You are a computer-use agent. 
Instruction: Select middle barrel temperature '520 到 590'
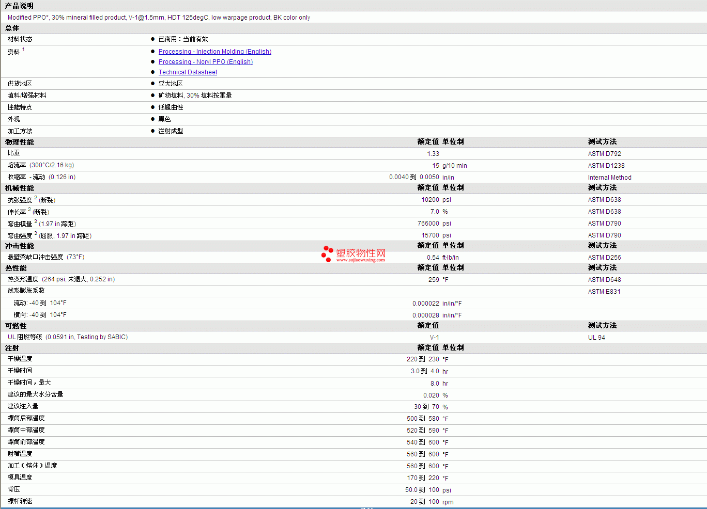423,431
